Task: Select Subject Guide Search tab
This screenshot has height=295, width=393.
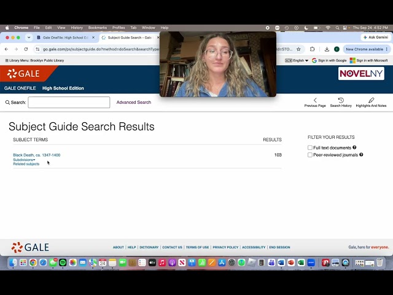Action: coord(130,37)
